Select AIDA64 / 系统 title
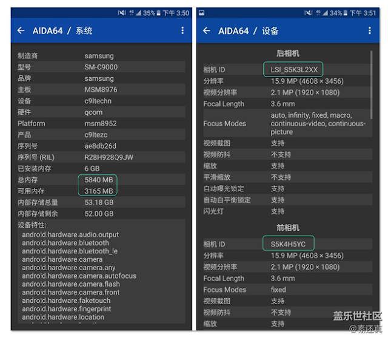 click(x=62, y=31)
